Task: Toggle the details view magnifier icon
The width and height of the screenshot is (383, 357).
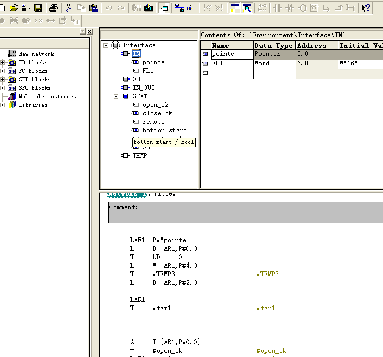Action: click(x=247, y=8)
